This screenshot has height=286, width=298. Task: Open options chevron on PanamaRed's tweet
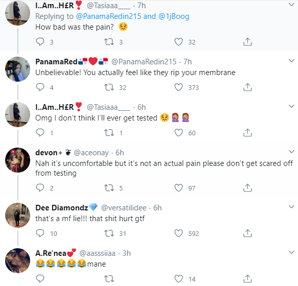coord(291,61)
